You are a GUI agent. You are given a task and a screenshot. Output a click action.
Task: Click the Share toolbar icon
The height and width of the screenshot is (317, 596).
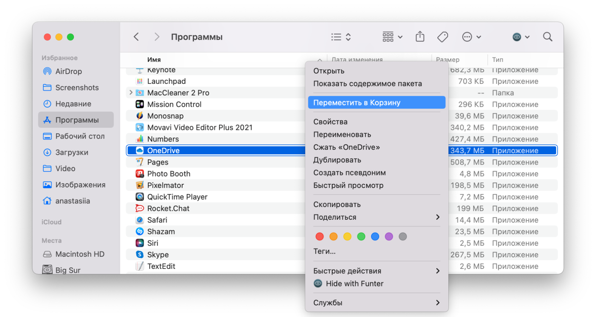coord(420,37)
